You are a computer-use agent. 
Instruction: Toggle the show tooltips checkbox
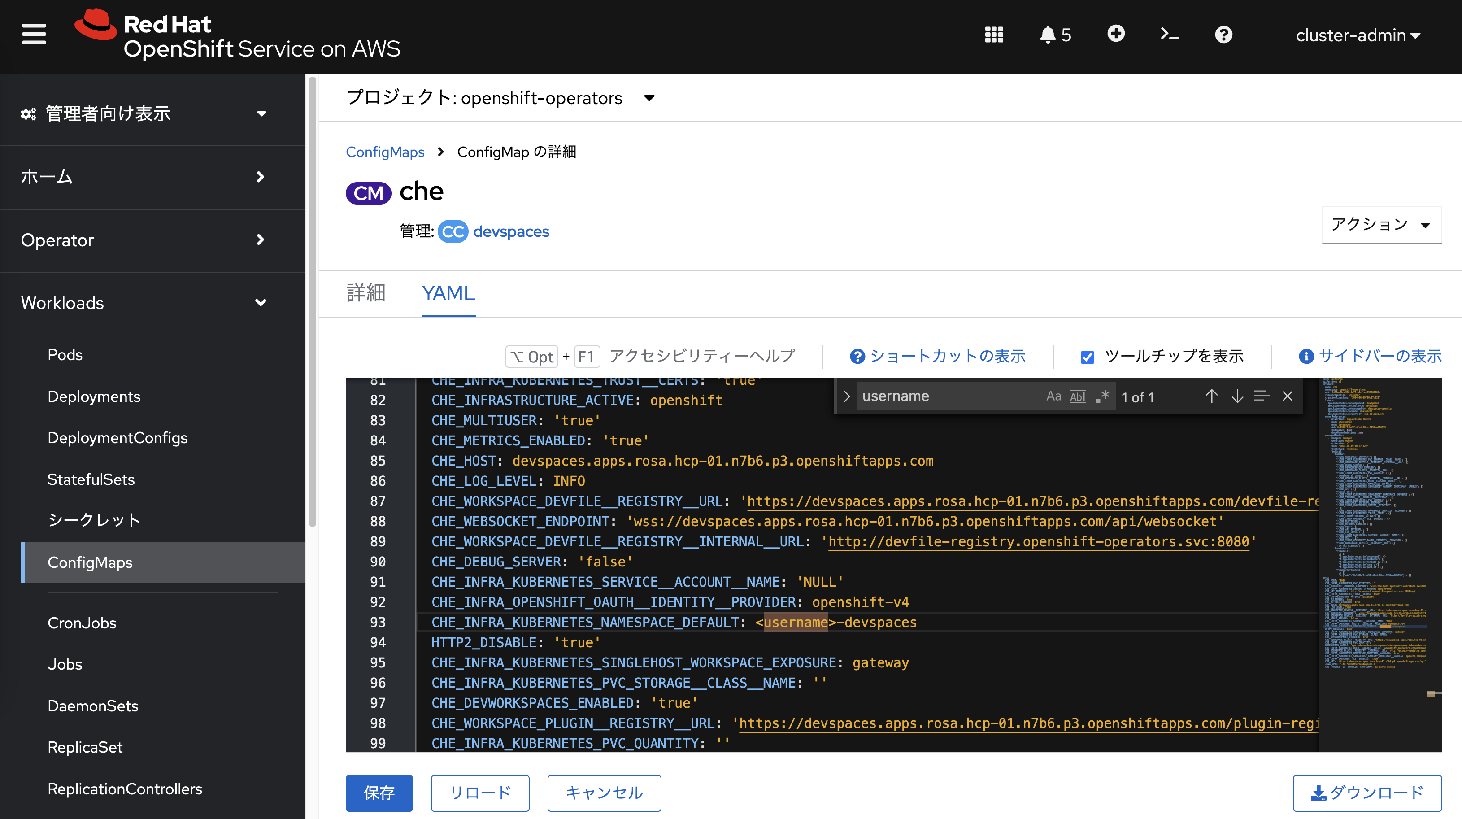pyautogui.click(x=1087, y=357)
